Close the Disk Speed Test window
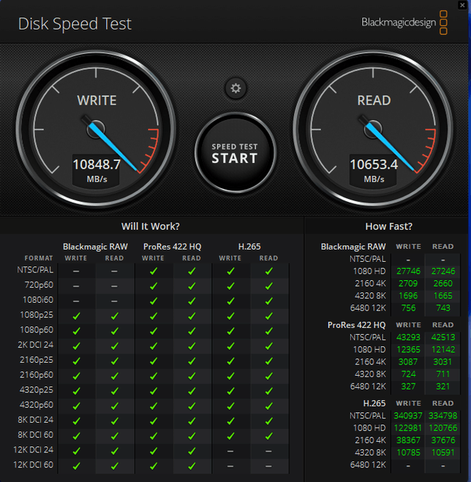This screenshot has height=482, width=471. (463, 5)
